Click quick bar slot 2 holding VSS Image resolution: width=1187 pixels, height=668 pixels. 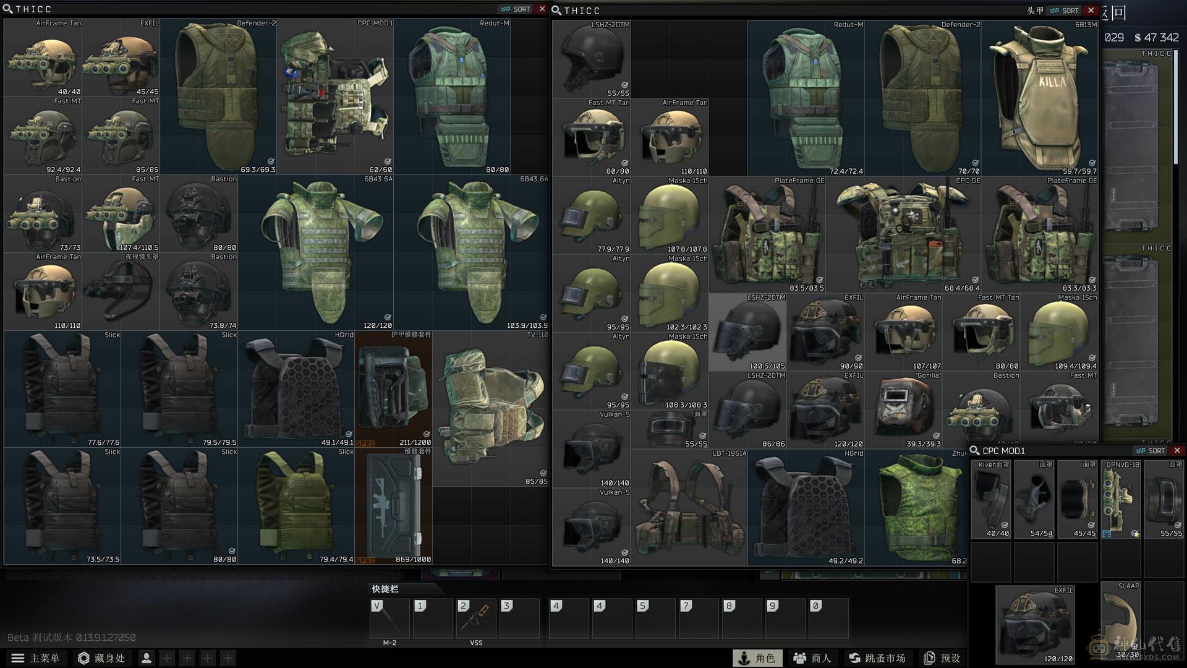[x=476, y=619]
